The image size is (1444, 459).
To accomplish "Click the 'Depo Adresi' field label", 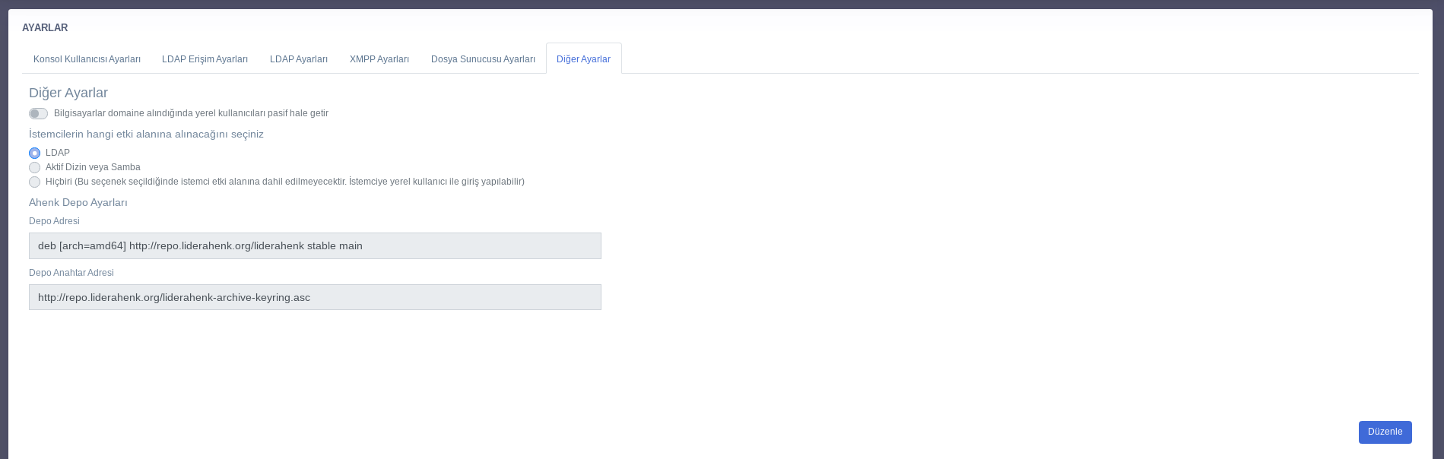I will [x=54, y=221].
